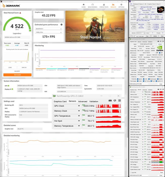Click the 3DMark logo
165x177 pixels.
[11, 6]
